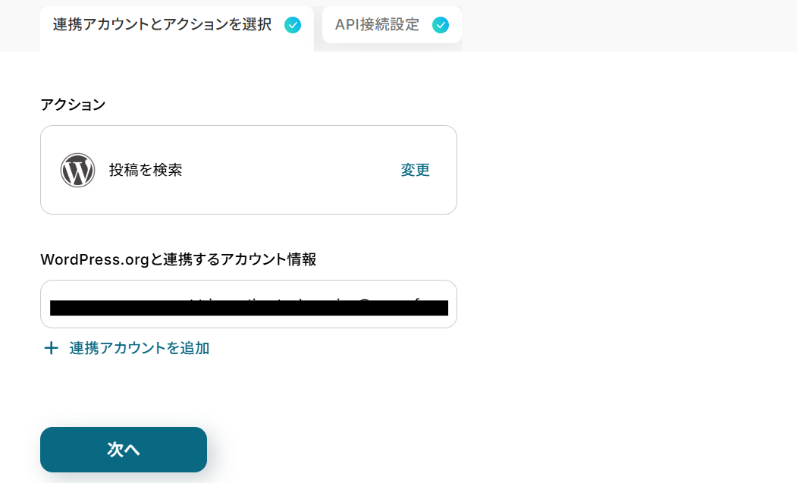Screen dimensions: 797x483
Task: Click the 投稿を検索 action name
Action: pyautogui.click(x=146, y=170)
